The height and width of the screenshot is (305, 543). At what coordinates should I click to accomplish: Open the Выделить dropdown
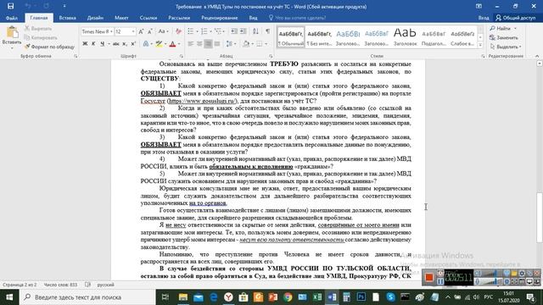click(506, 47)
